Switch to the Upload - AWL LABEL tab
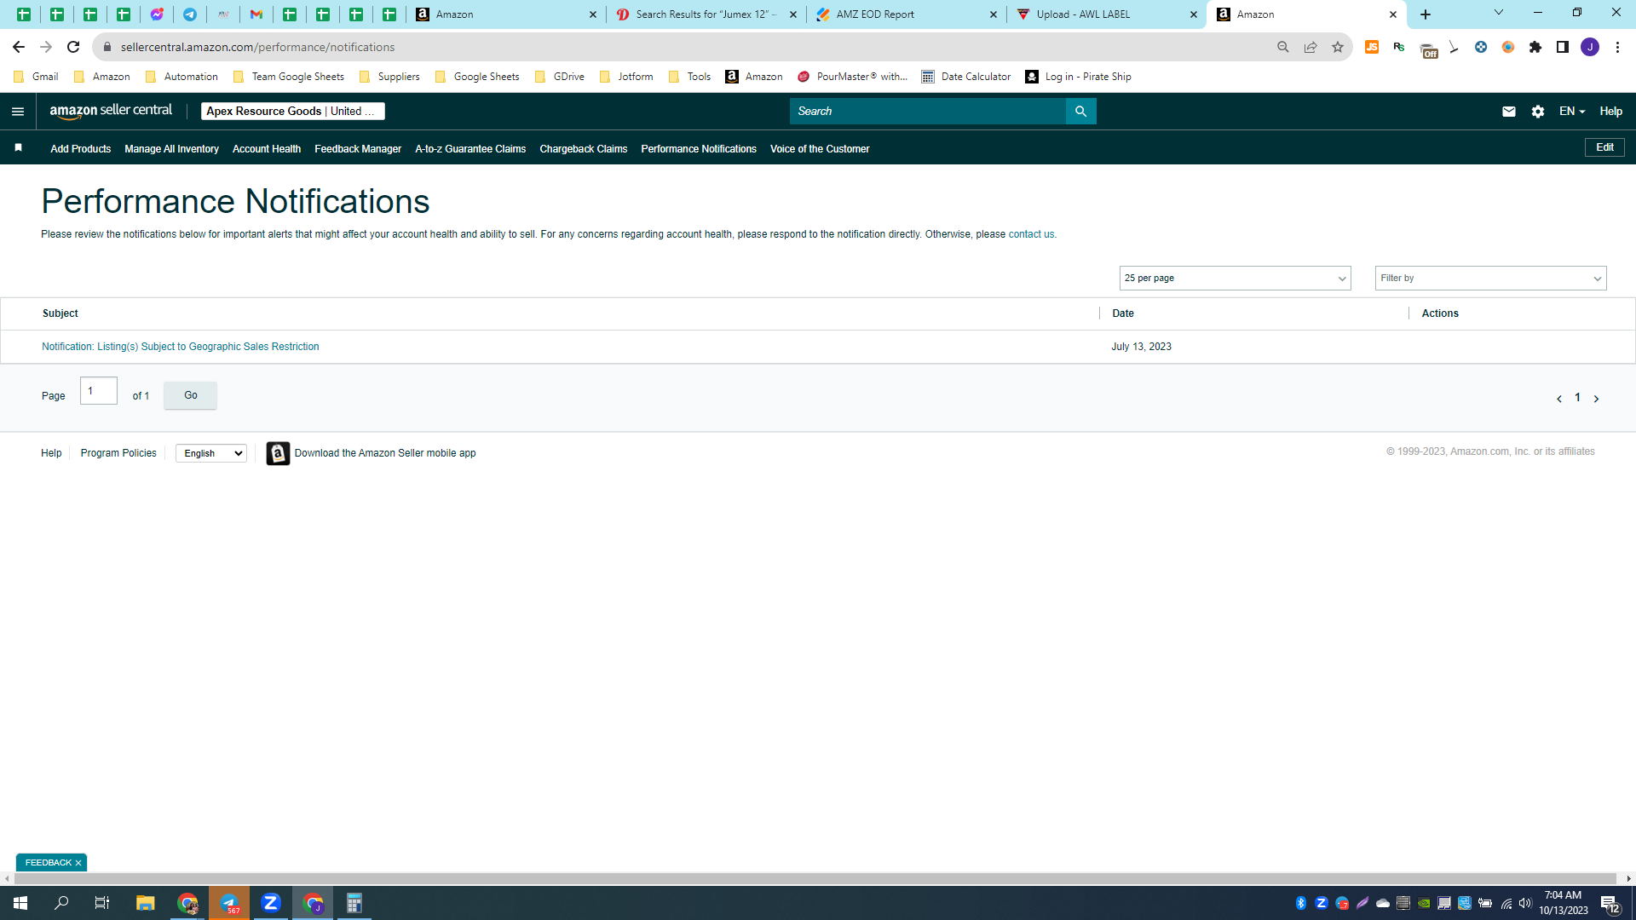Screen dimensions: 1636x920 [x=1107, y=14]
